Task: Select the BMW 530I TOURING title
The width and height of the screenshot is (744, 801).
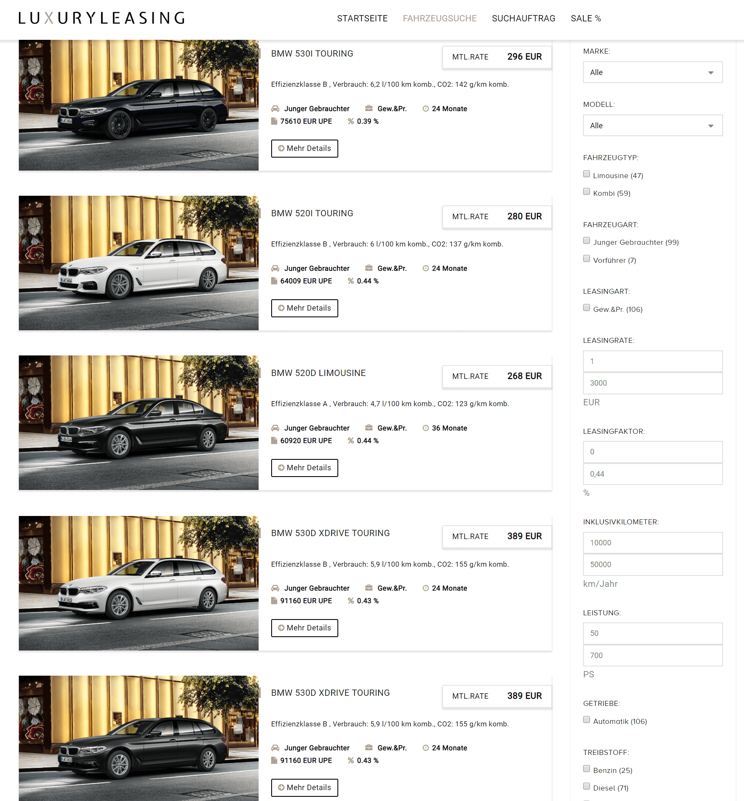Action: pyautogui.click(x=312, y=54)
